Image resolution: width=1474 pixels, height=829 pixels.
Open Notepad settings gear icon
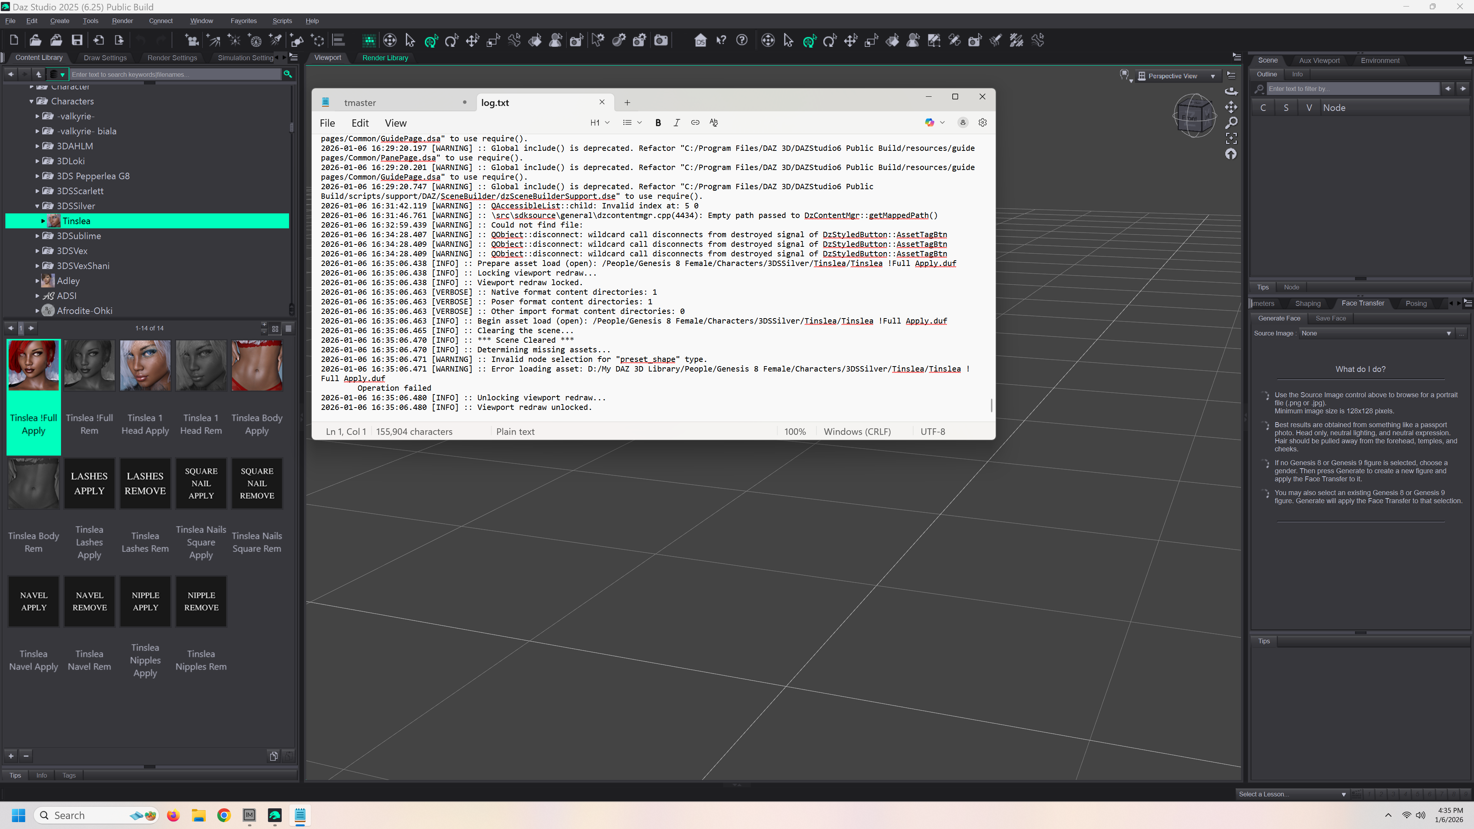pyautogui.click(x=983, y=122)
